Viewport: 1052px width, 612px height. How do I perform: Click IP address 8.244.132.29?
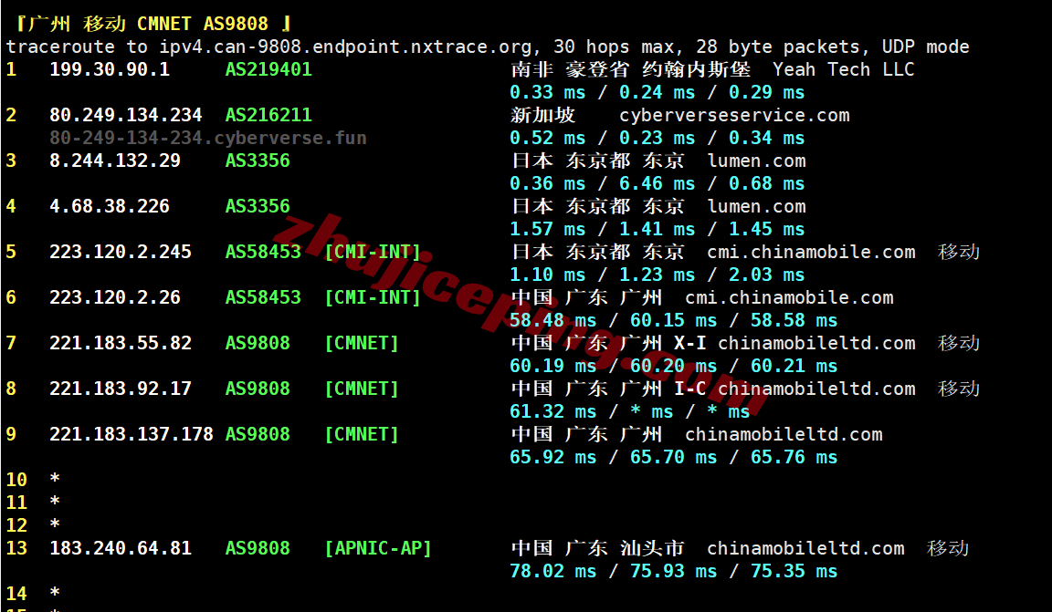(x=115, y=161)
